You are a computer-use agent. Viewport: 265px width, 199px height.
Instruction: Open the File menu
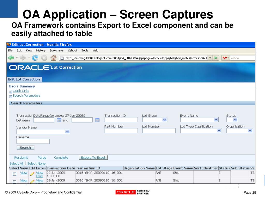(10, 51)
